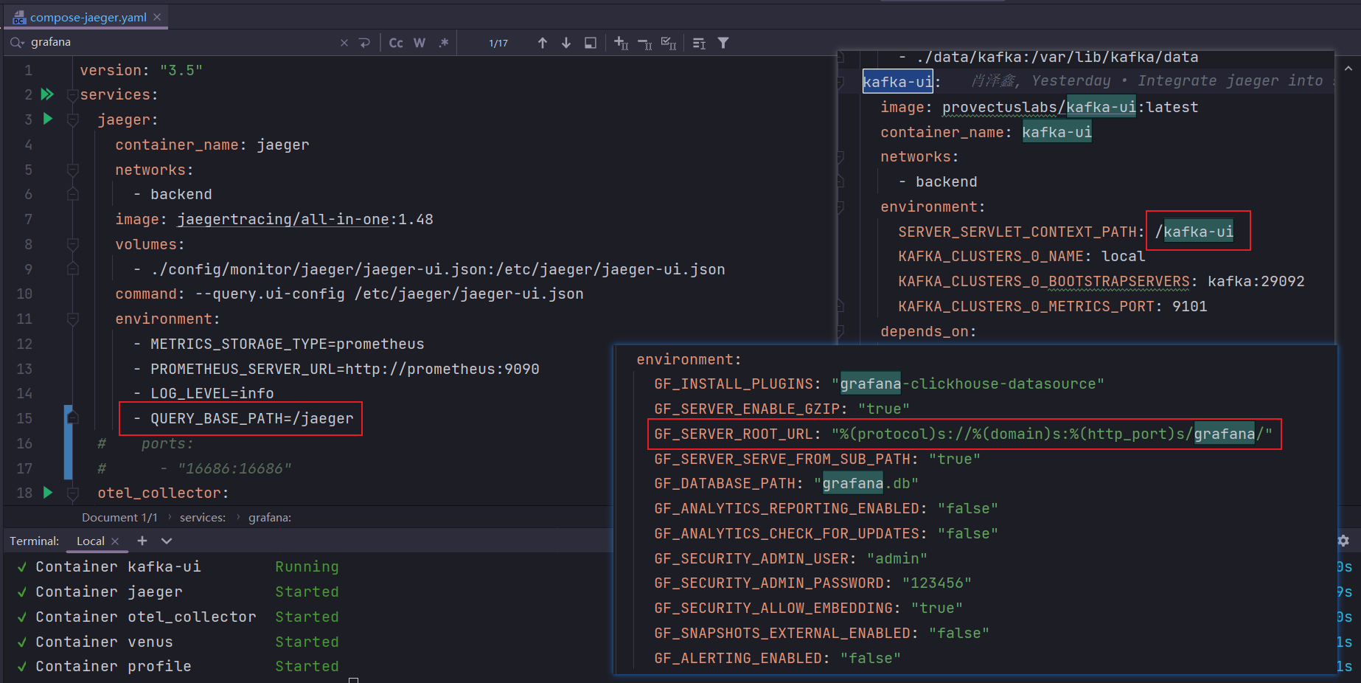The height and width of the screenshot is (683, 1361).
Task: Click the version: "3.5" line
Action: (x=141, y=70)
